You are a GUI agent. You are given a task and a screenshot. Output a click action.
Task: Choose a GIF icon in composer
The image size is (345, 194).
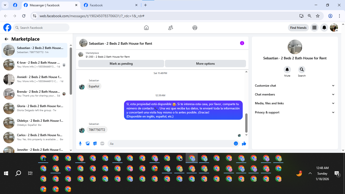click(102, 143)
